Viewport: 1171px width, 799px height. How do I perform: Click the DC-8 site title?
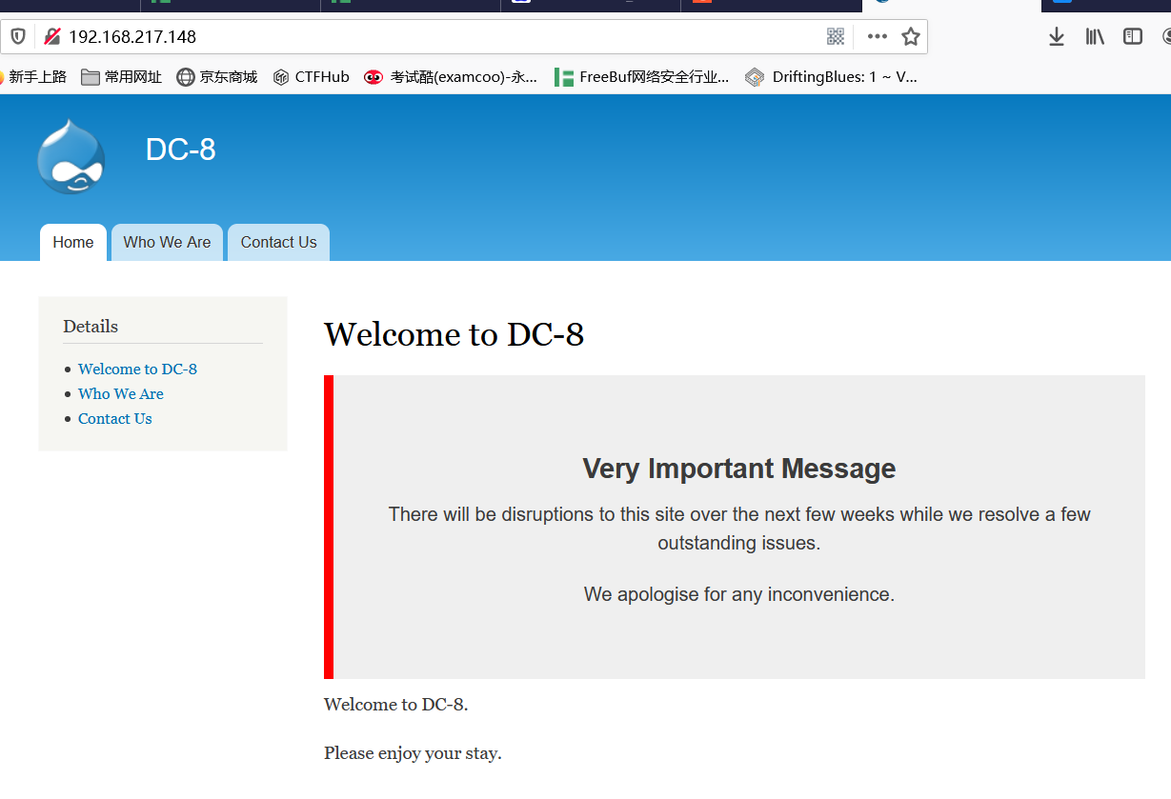(x=181, y=150)
